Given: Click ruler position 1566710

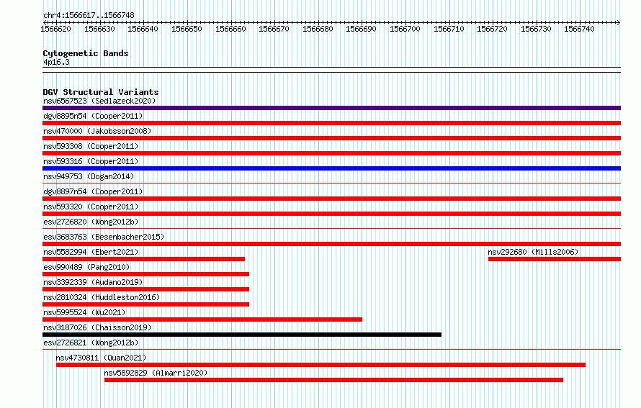Looking at the screenshot, I should [x=449, y=29].
